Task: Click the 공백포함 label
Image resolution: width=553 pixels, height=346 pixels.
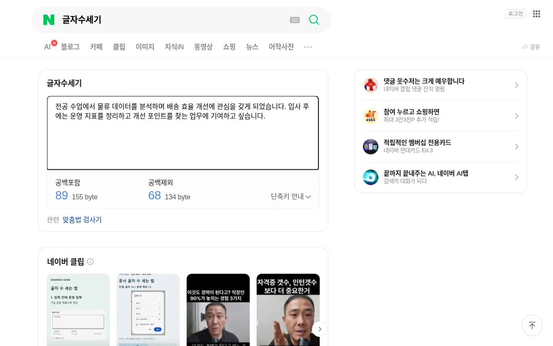Action: [x=68, y=183]
